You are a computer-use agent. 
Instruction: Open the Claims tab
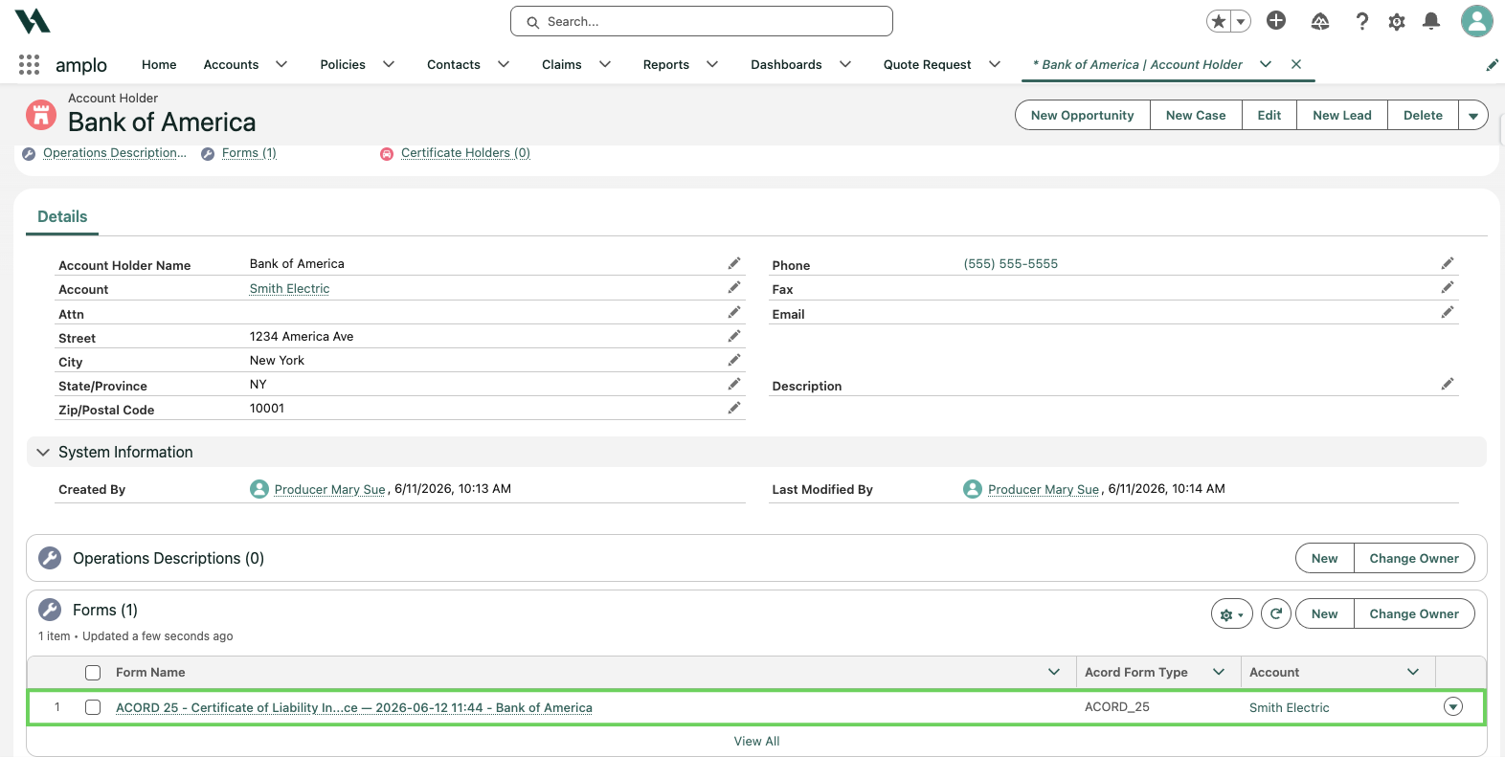tap(562, 64)
